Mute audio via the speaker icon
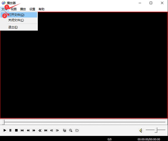The image size is (168, 141). pos(141,130)
